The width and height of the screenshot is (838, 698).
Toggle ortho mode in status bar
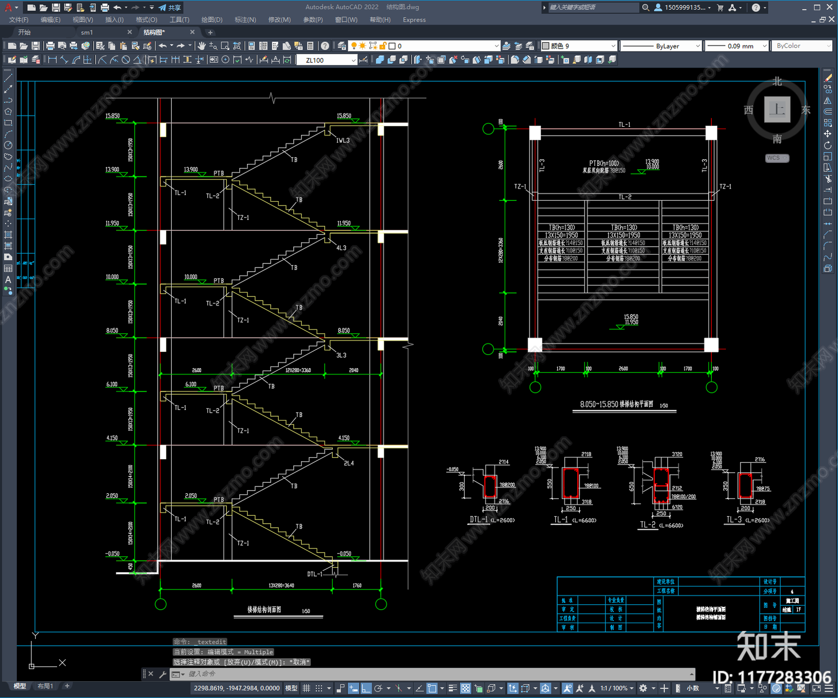pos(366,688)
